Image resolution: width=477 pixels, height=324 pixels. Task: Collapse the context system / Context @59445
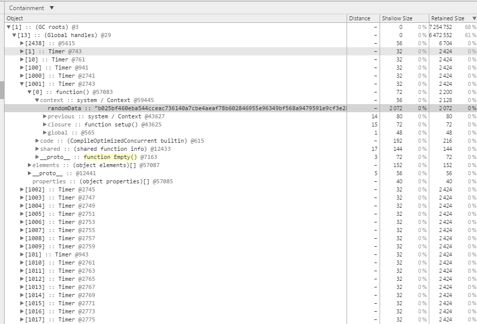coord(37,100)
